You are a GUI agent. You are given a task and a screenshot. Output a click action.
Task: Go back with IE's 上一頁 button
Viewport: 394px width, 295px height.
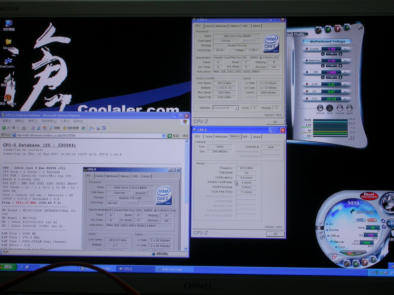coord(9,128)
